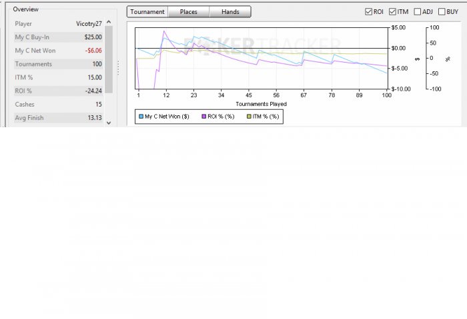
Task: Select the Avg Finish row showing 13.13
Action: 59,118
